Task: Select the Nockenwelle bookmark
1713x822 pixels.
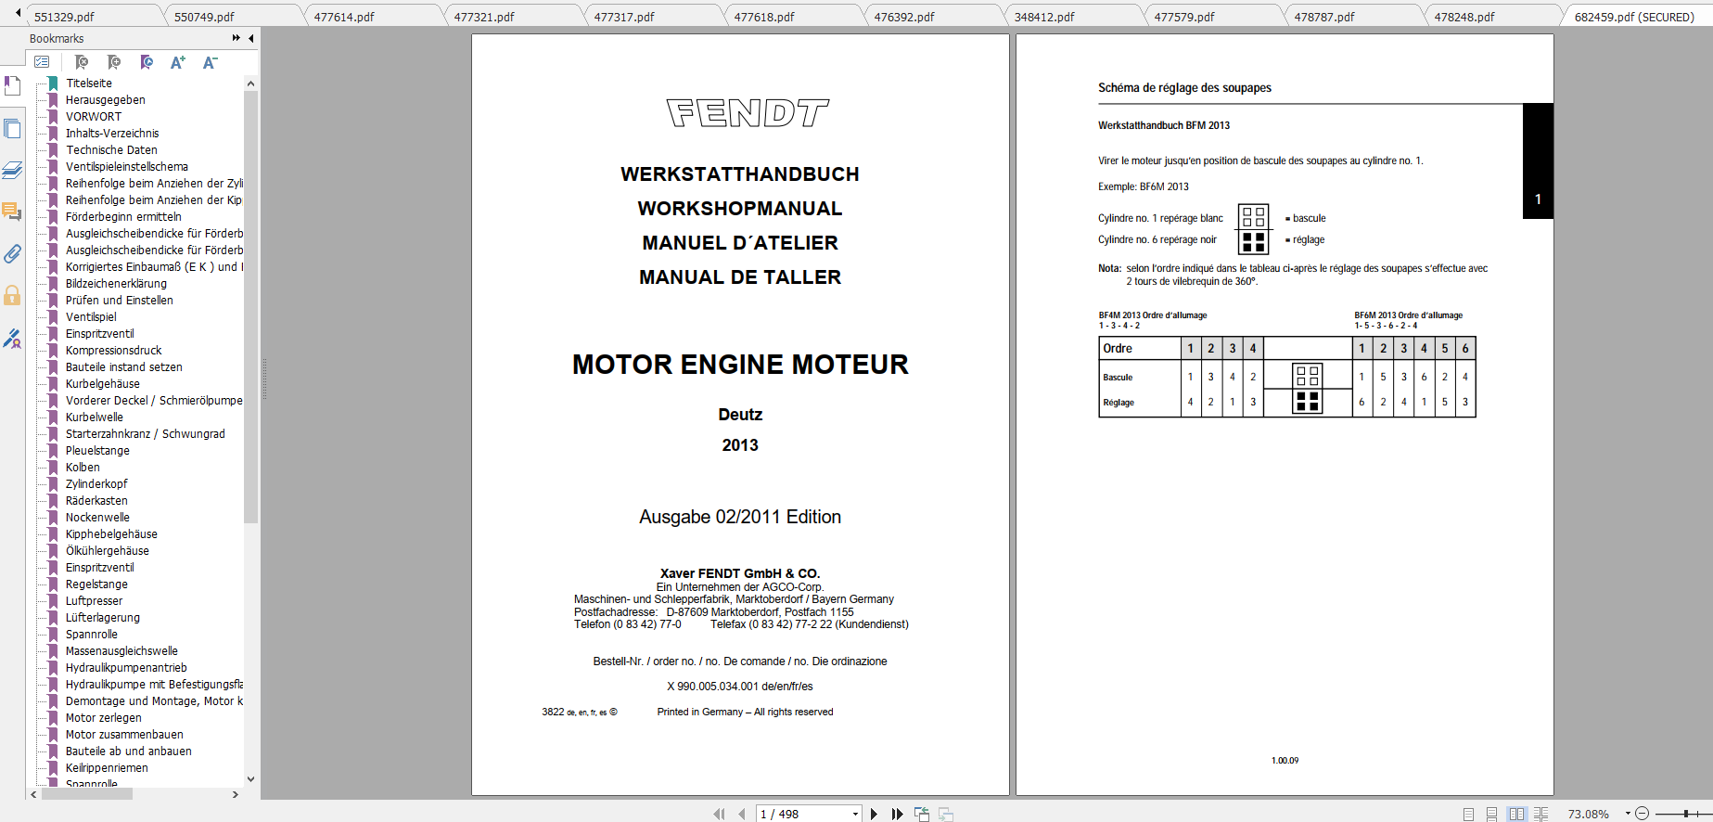Action: click(97, 518)
